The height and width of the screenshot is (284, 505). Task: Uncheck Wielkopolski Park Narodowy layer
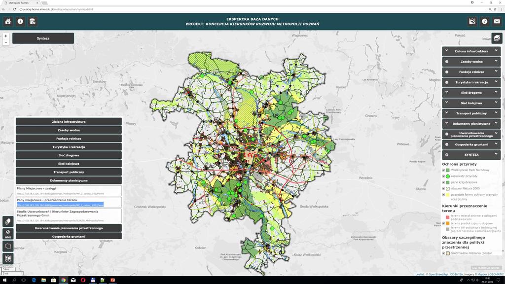pos(443,170)
